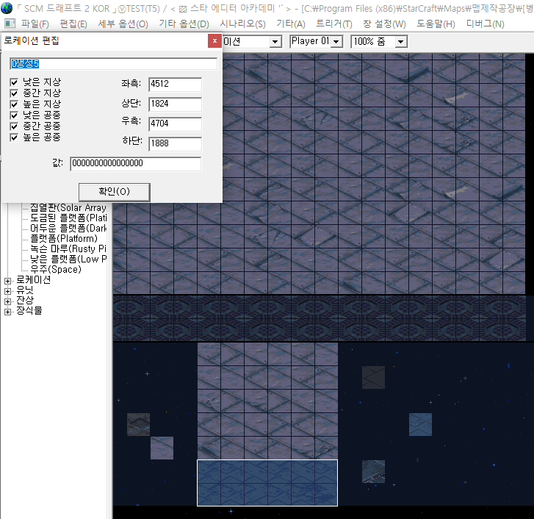Uncheck the 낮은 지상 checkbox
This screenshot has height=519, width=534.
point(14,82)
